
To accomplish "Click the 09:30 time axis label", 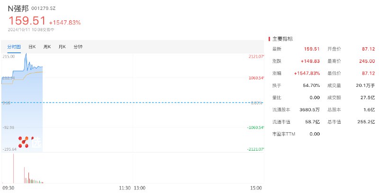I will 8,188.
